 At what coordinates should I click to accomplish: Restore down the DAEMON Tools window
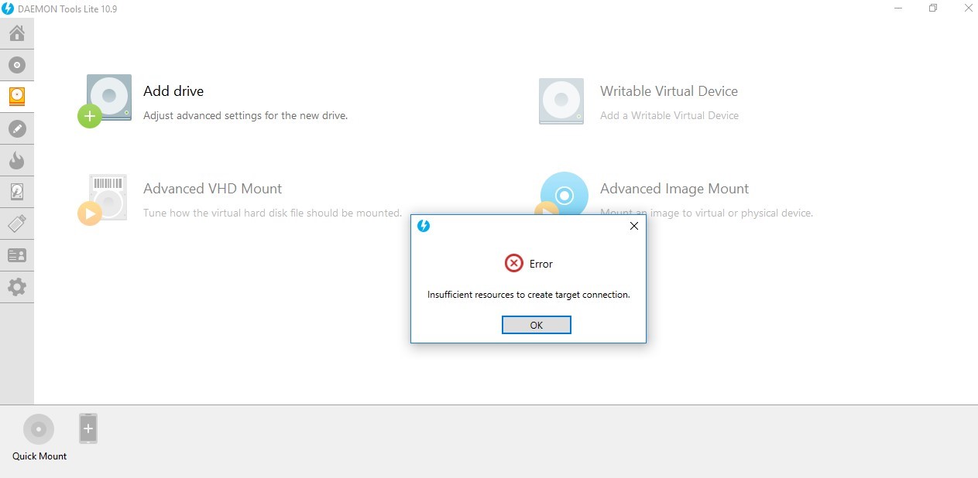click(x=933, y=9)
